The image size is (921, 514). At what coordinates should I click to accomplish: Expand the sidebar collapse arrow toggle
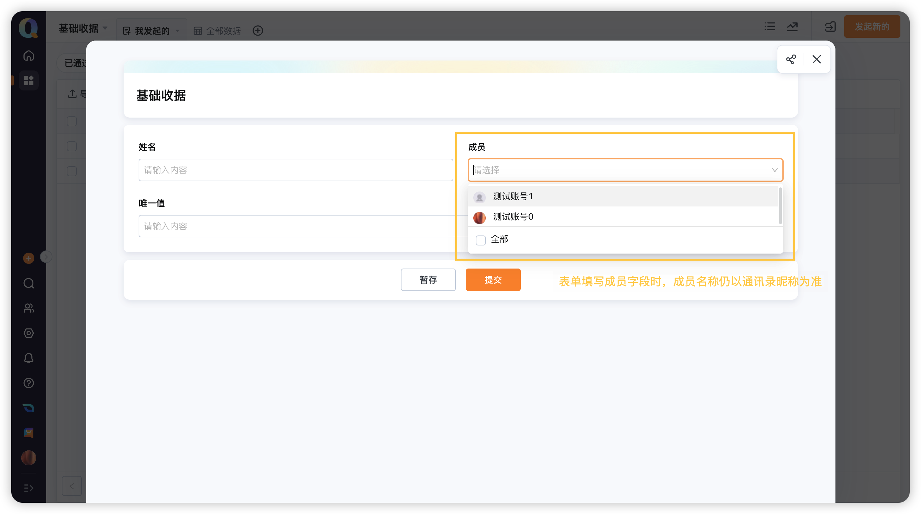[x=46, y=257]
